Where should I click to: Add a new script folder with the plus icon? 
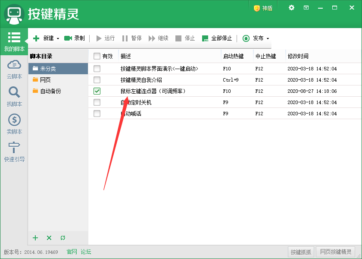tap(35, 238)
